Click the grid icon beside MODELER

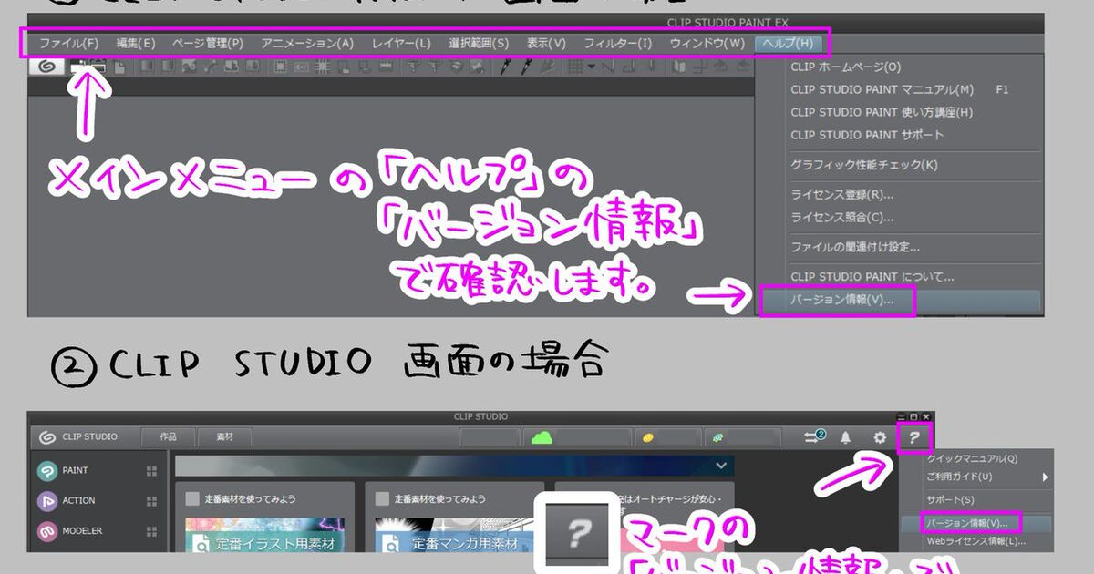(x=151, y=531)
